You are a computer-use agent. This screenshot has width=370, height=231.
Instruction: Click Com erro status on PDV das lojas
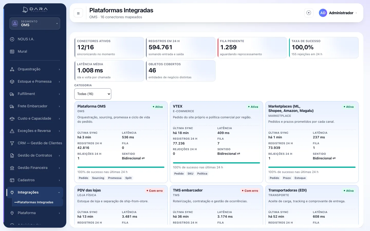tap(154, 191)
